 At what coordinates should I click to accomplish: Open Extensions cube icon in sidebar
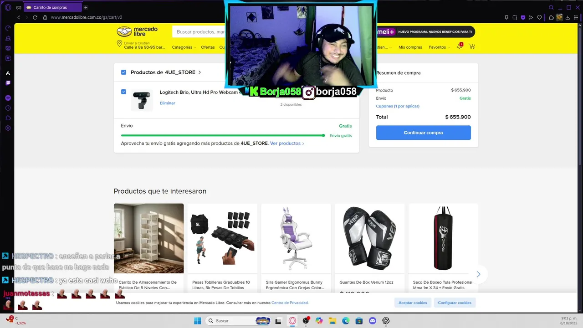tap(8, 118)
